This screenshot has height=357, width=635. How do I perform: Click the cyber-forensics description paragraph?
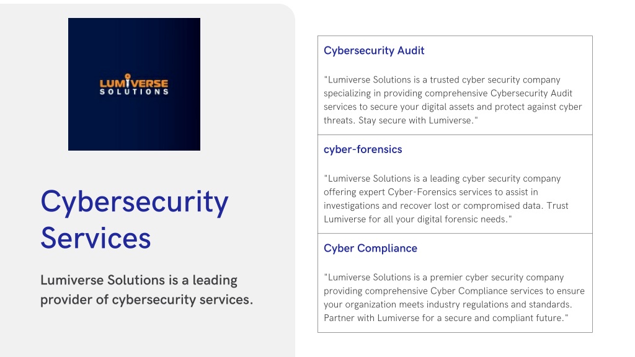coord(446,199)
